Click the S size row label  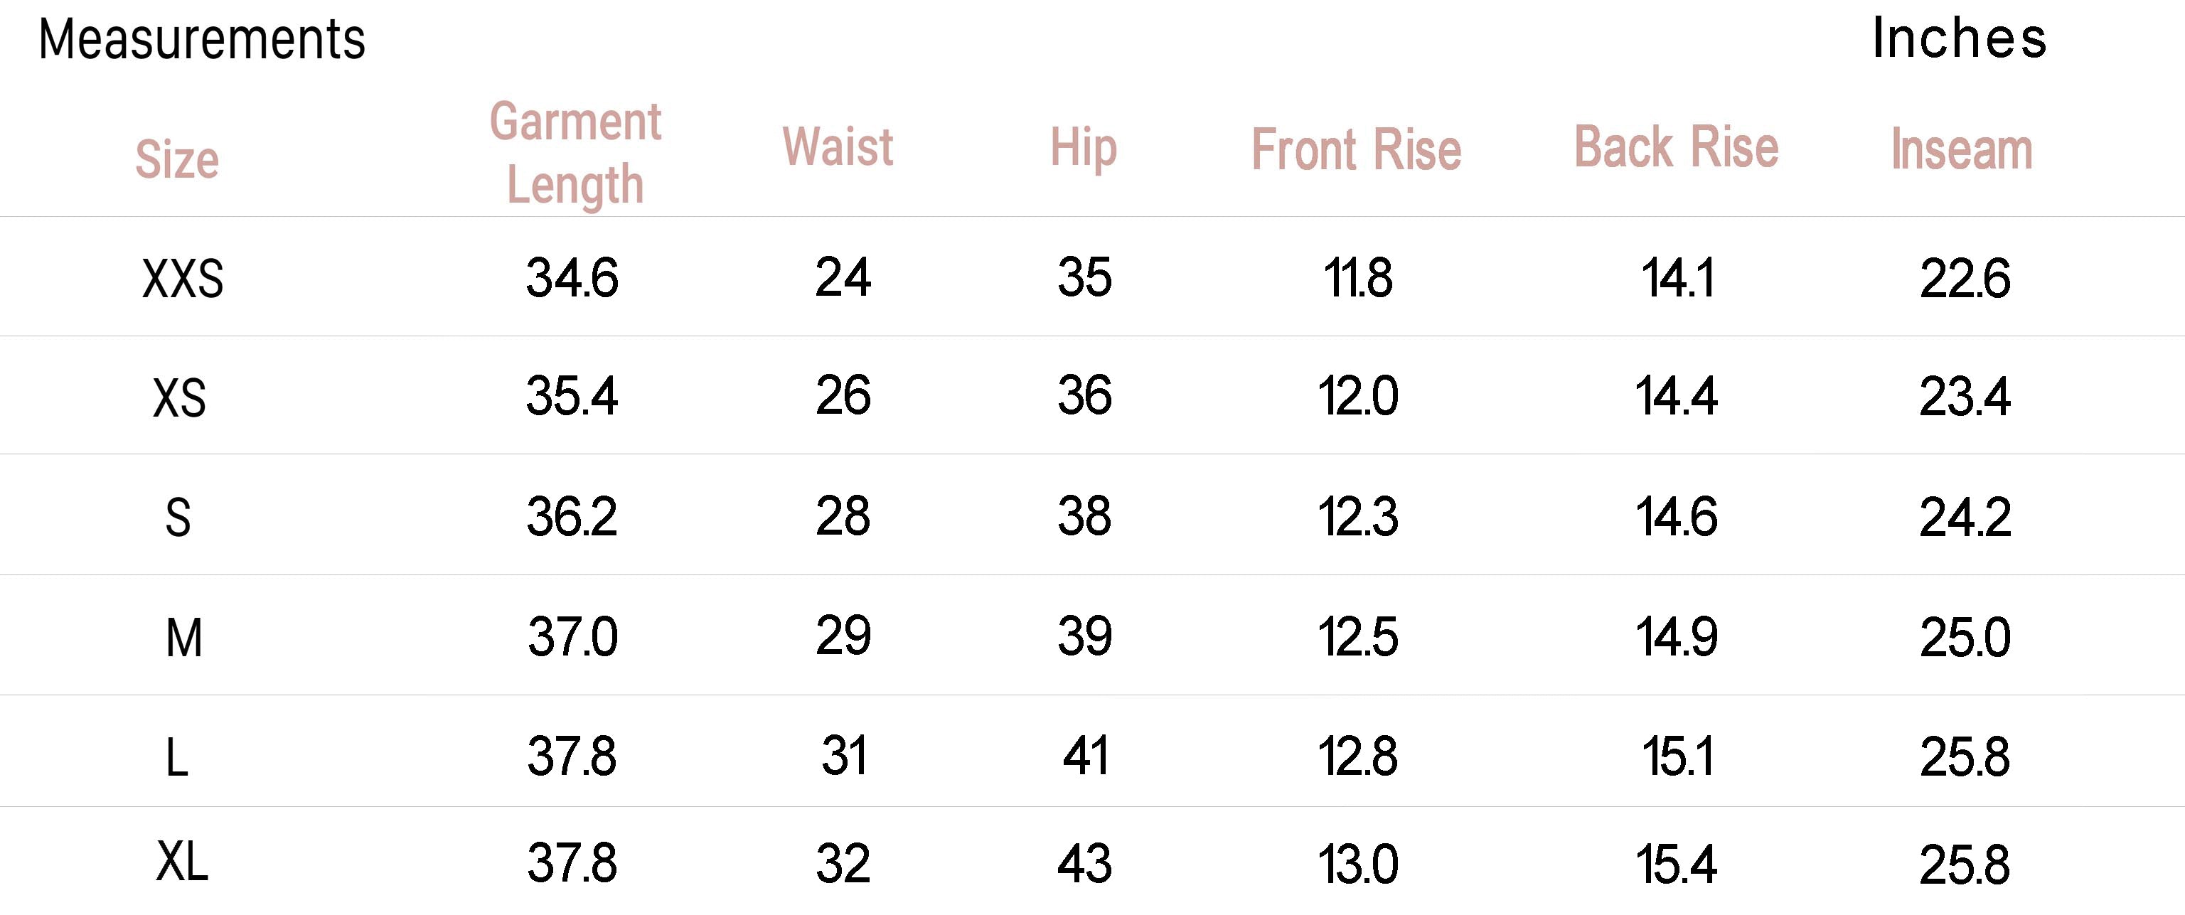click(x=177, y=518)
